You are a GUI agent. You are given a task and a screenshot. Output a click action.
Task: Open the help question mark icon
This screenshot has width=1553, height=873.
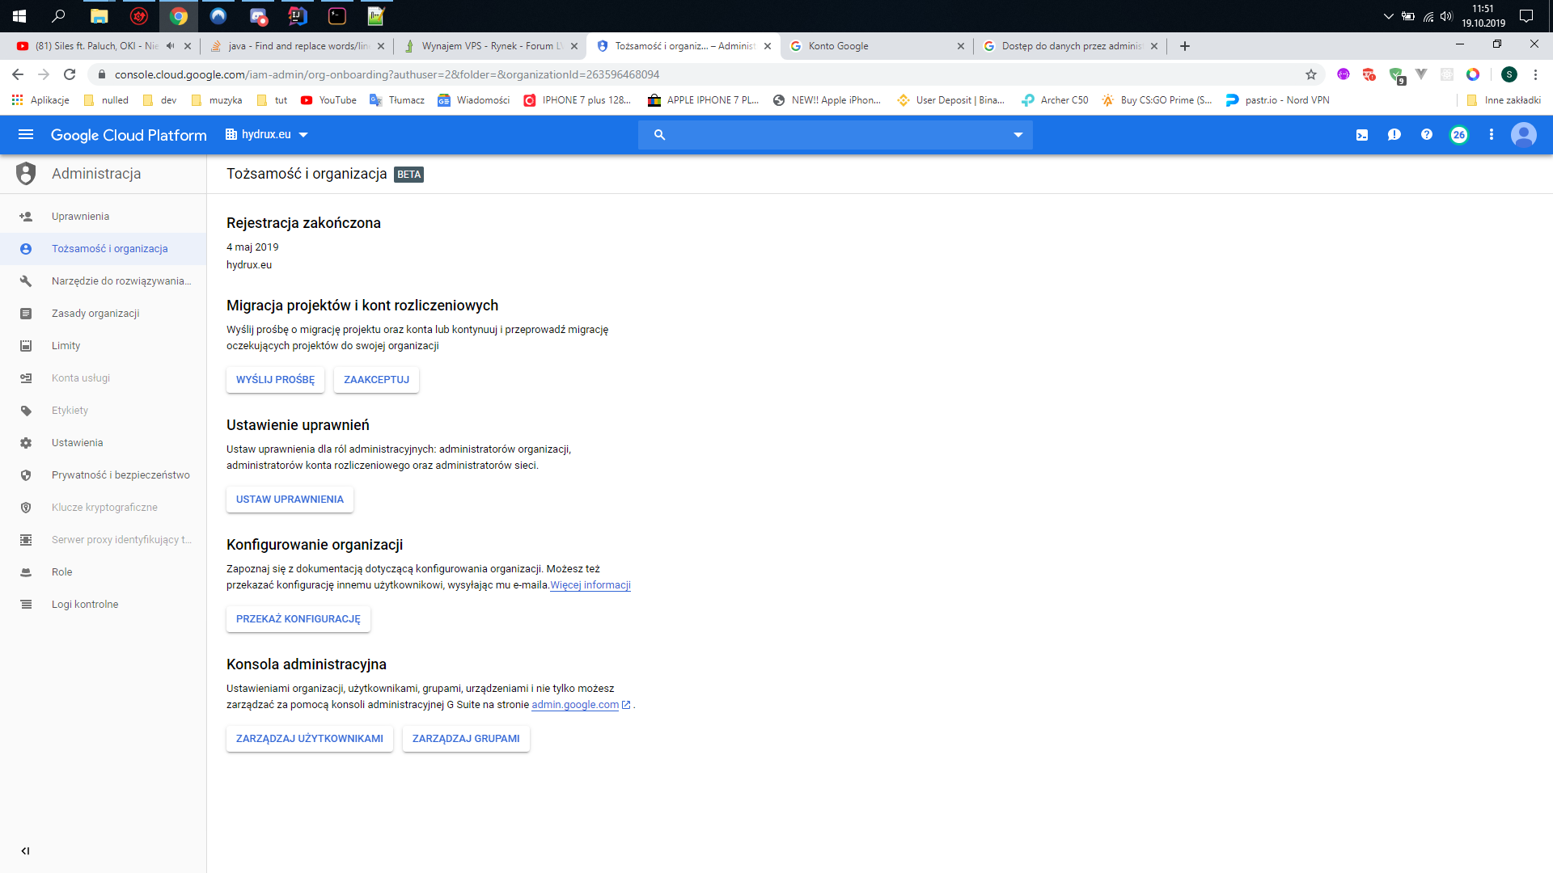1427,135
